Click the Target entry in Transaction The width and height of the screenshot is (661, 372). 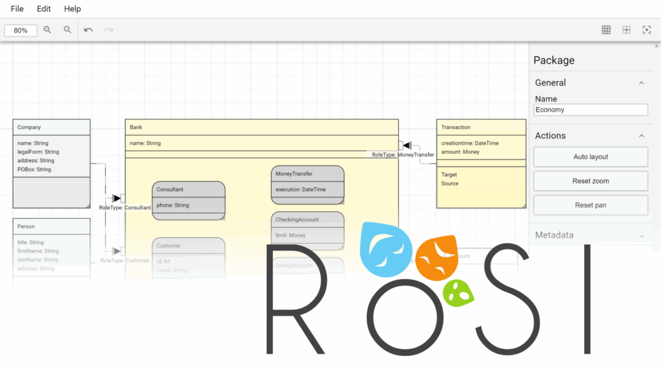click(449, 174)
